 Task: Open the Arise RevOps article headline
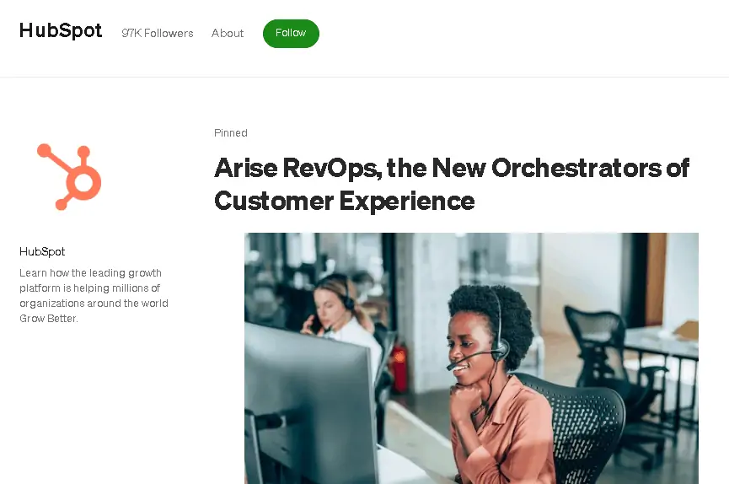coord(452,185)
